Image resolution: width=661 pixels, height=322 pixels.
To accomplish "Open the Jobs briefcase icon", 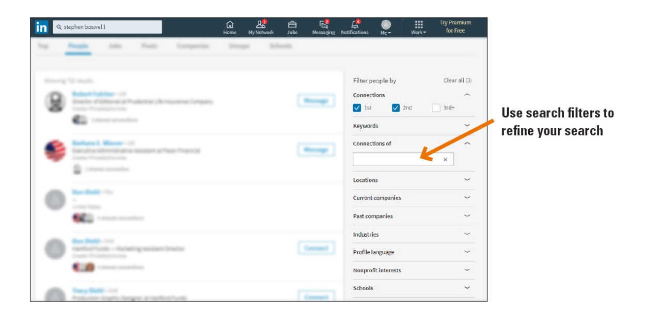I will 292,25.
